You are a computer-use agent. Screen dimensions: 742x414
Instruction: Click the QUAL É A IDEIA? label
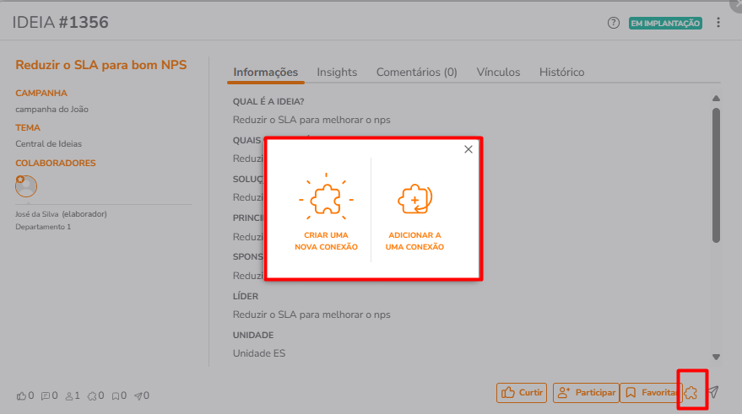pyautogui.click(x=268, y=102)
